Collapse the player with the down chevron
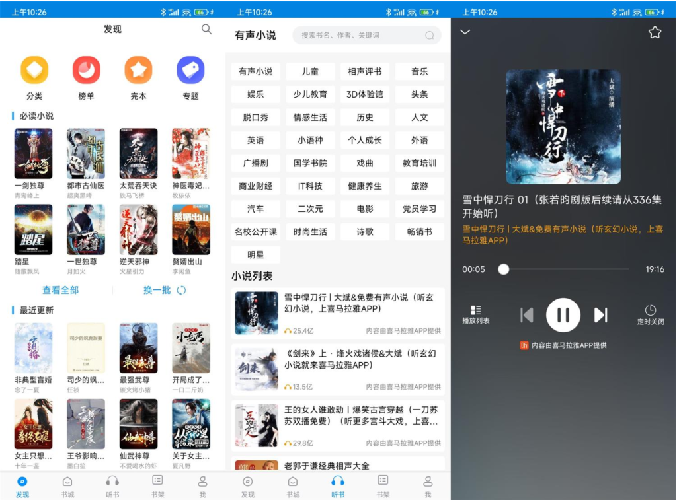This screenshot has width=677, height=500. coord(465,32)
